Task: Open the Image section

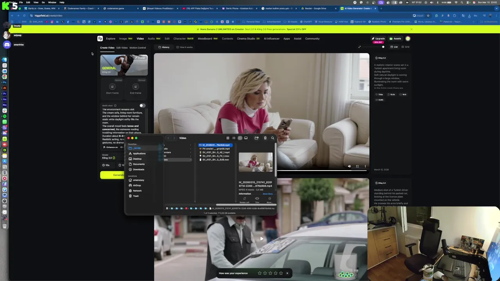Action: (x=123, y=39)
